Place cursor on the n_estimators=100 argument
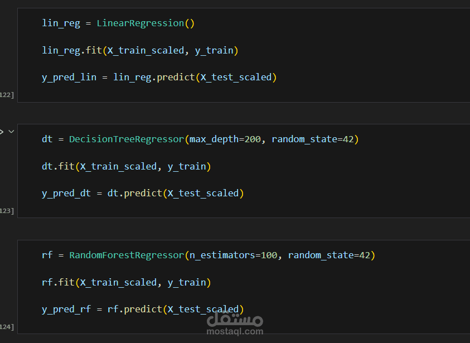 233,255
